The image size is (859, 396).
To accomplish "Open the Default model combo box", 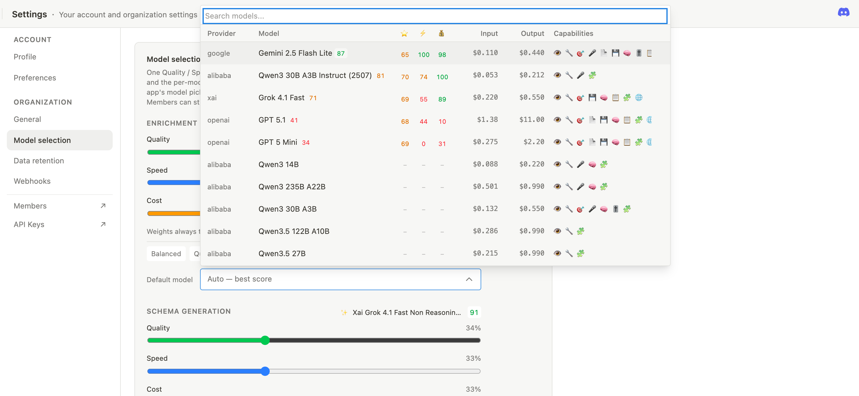I will [340, 279].
